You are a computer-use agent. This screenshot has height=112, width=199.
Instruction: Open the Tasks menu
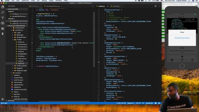pyautogui.click(x=51, y=1)
